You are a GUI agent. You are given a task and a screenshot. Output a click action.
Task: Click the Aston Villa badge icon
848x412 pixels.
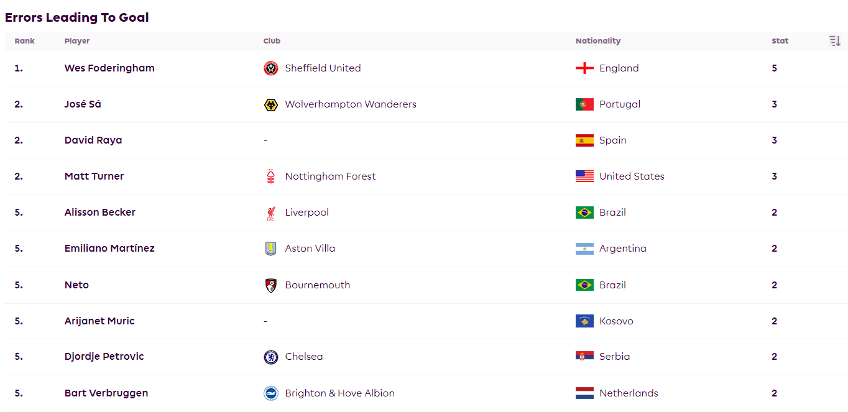click(x=270, y=249)
